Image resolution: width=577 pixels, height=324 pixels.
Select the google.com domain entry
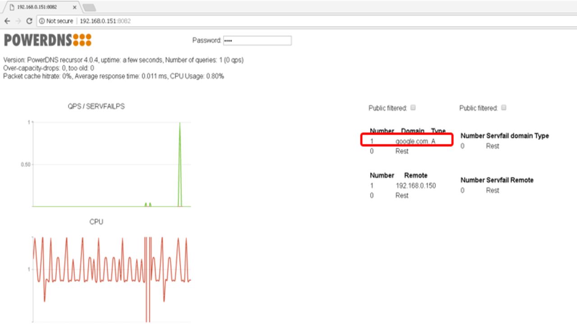(412, 141)
